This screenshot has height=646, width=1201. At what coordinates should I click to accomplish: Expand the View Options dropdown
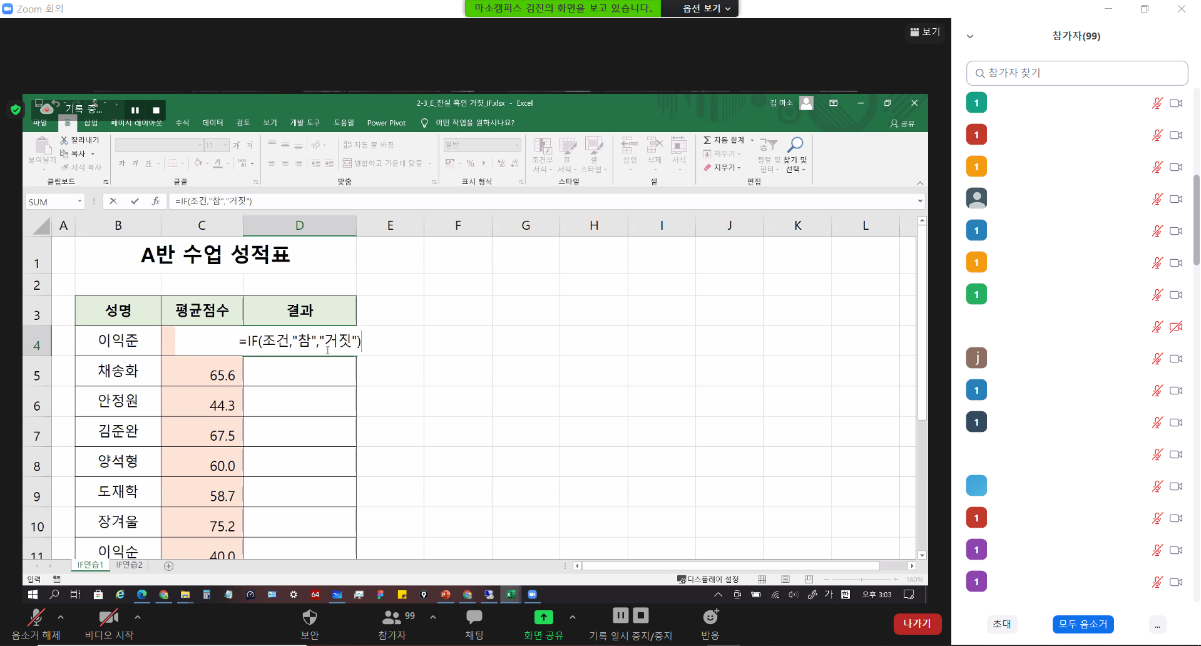(707, 8)
